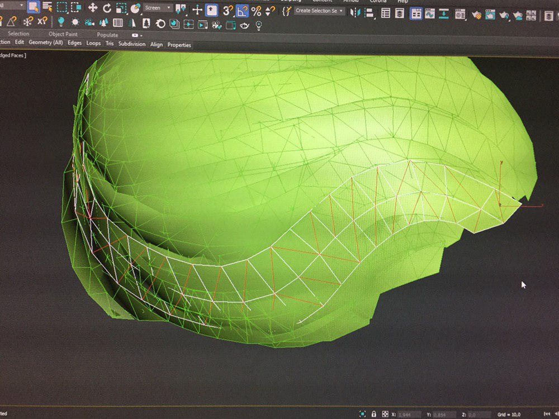Click the camera with plus icon
This screenshot has width=559, height=419.
[216, 25]
